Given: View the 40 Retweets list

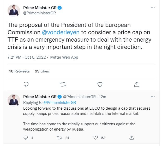Looking at the screenshot, I should coord(19,71).
